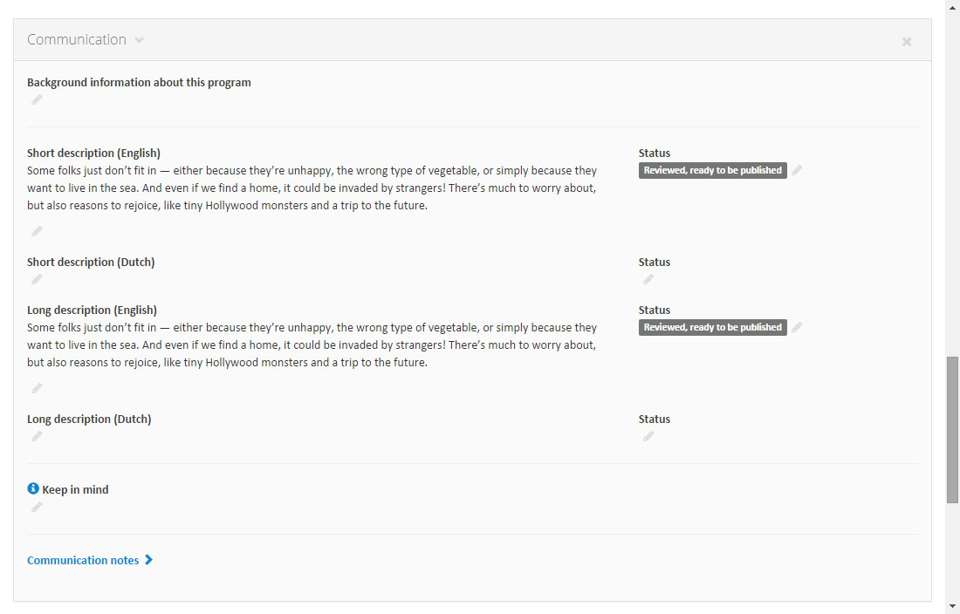Edit the Keep in mind note
The height and width of the screenshot is (614, 960).
pyautogui.click(x=37, y=507)
